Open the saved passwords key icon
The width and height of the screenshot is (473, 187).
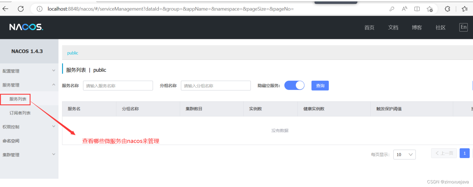(392, 9)
